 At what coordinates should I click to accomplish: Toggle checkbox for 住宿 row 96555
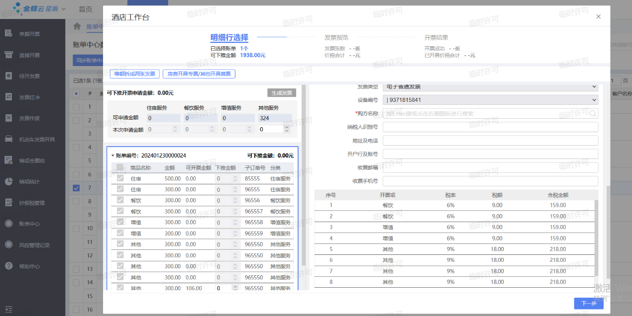point(120,189)
